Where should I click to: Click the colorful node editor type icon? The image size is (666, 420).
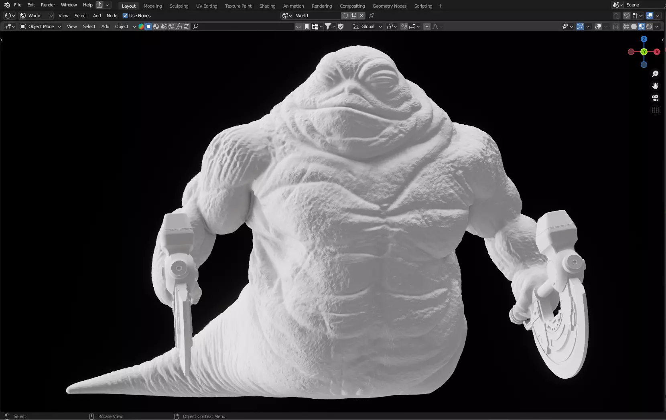(141, 26)
